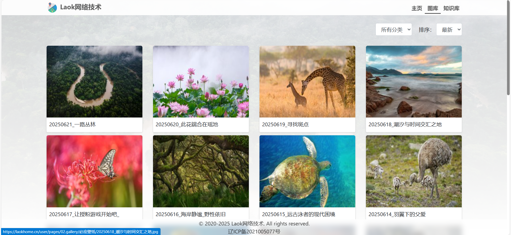Open the butterfly on red flower photo
Viewport: 511px width, 235px height.
tap(94, 171)
